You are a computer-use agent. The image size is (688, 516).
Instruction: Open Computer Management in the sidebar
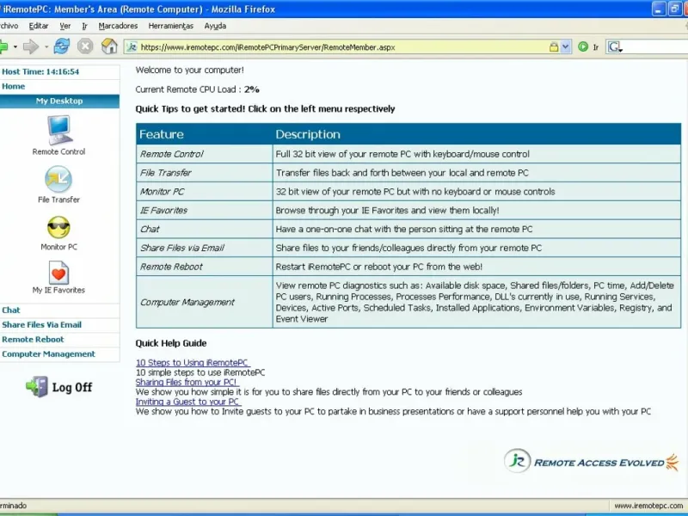click(x=48, y=353)
